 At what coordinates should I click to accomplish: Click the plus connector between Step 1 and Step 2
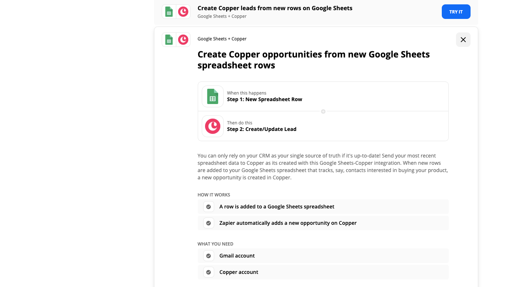(323, 111)
